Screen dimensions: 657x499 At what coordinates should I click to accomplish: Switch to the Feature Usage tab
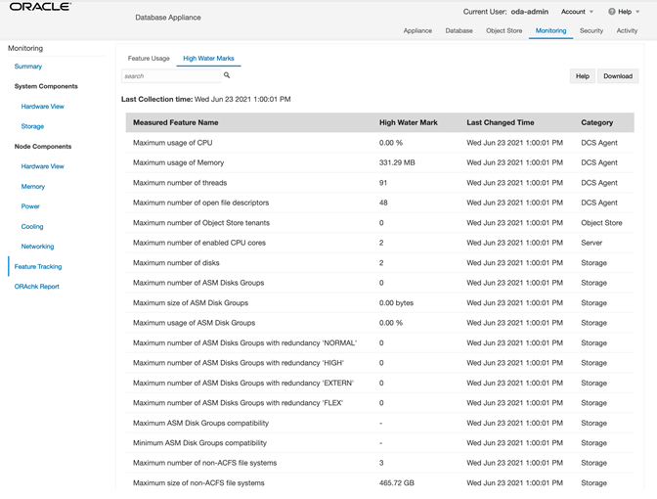click(149, 59)
